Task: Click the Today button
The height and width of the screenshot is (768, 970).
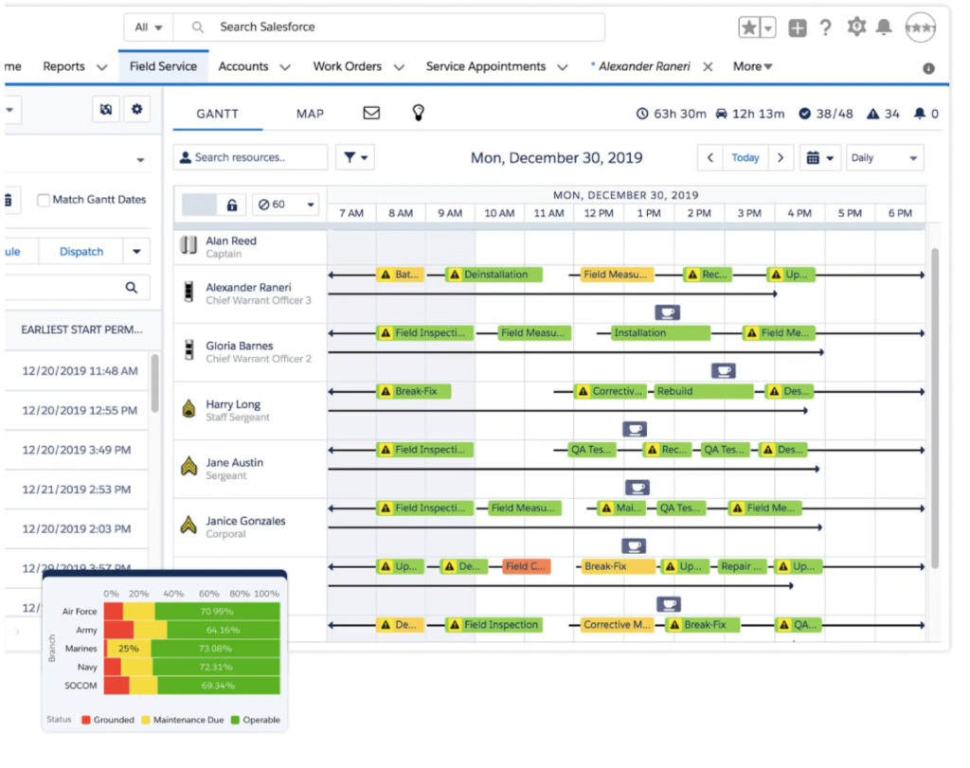Action: [746, 157]
